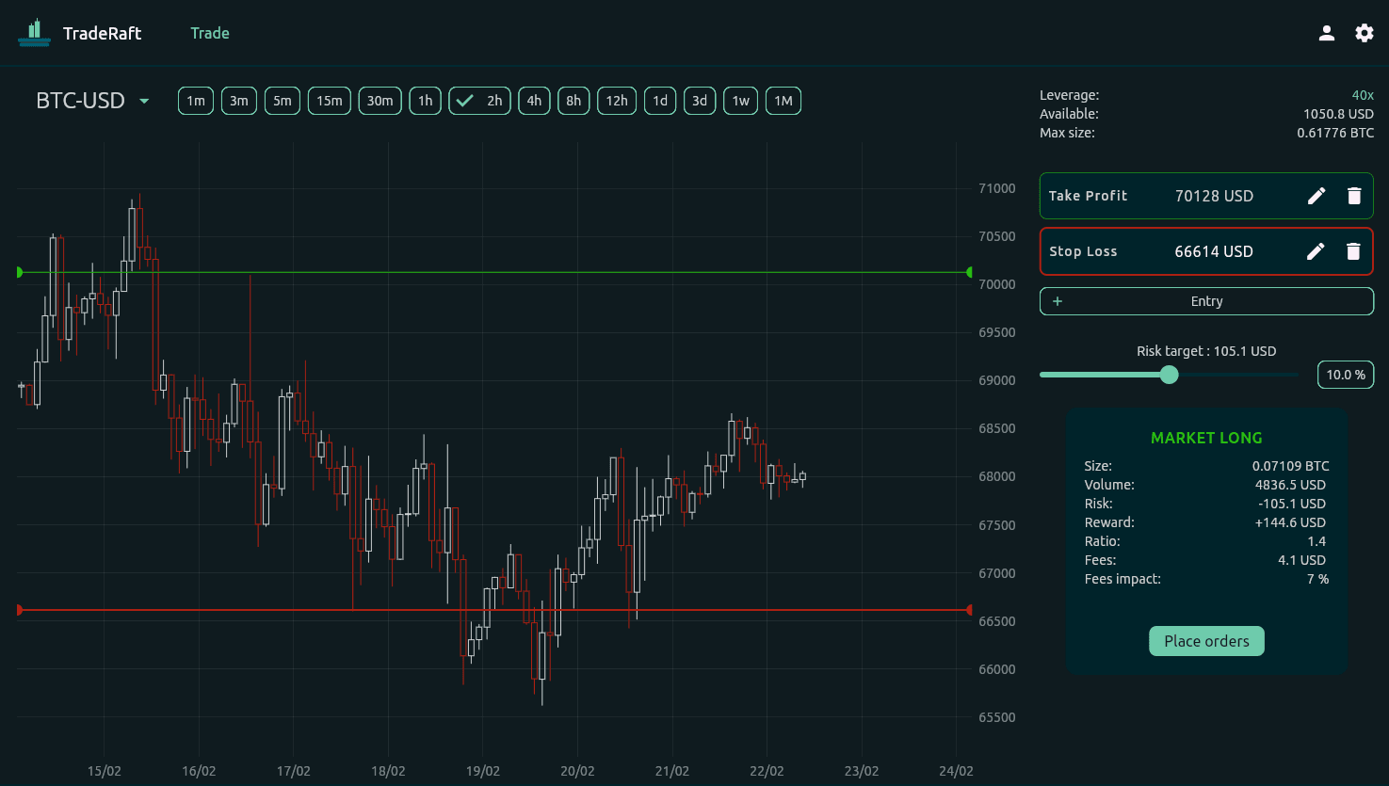Edit the Take Profit value with the pencil icon
The image size is (1389, 786).
coord(1316,196)
